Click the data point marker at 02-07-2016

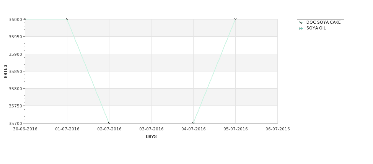tap(109, 123)
